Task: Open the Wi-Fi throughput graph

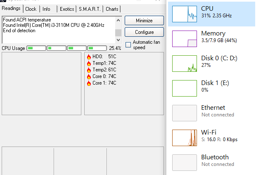Action: (x=185, y=138)
